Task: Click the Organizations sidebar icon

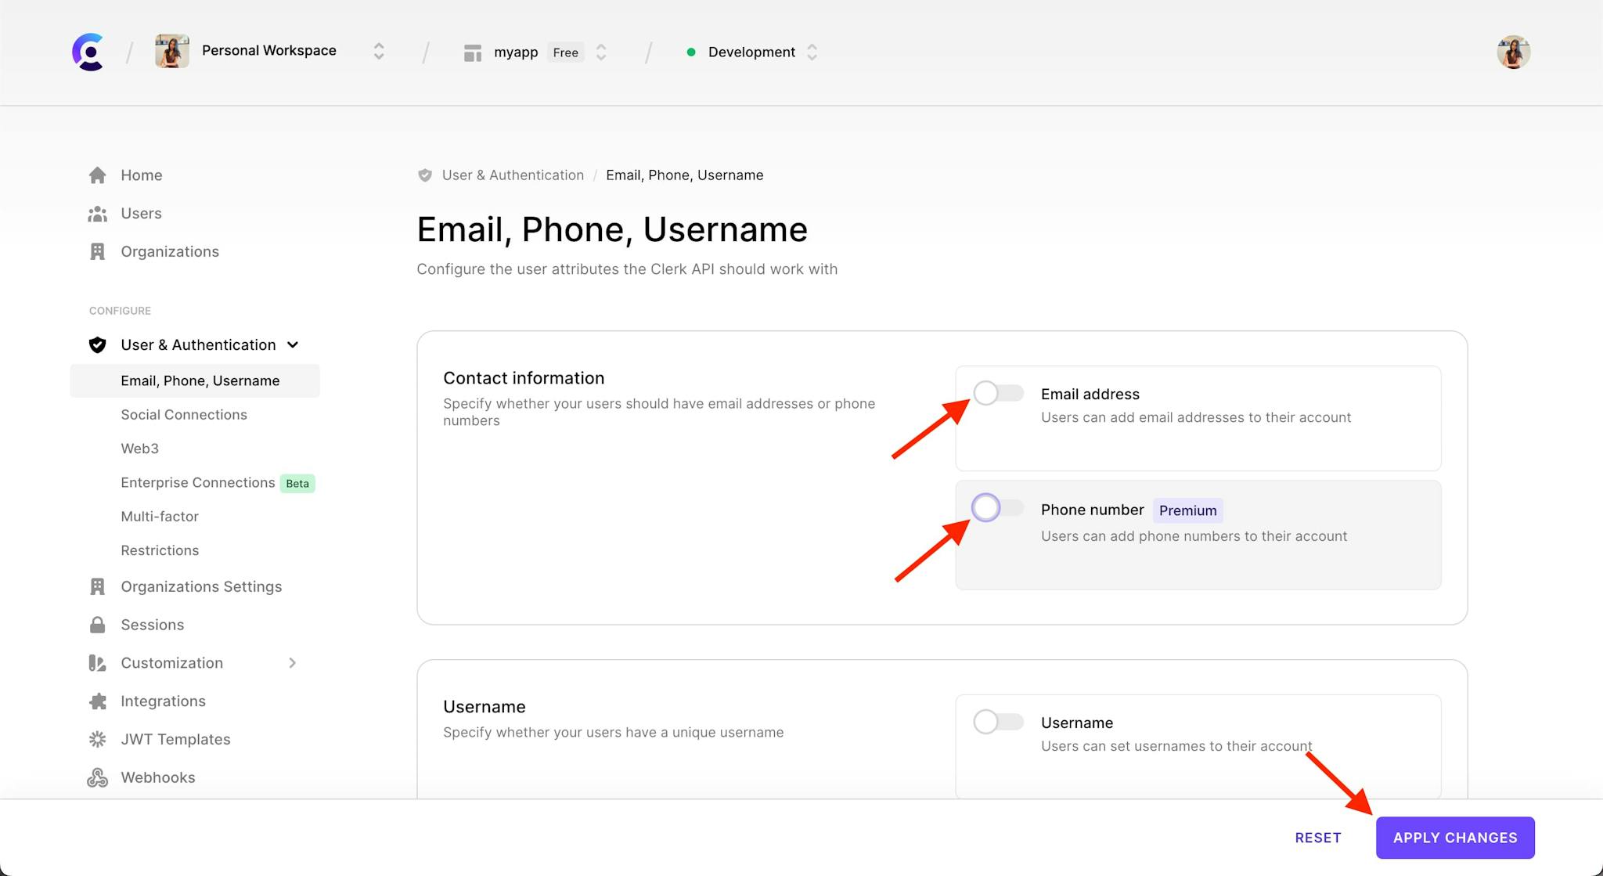Action: click(98, 251)
